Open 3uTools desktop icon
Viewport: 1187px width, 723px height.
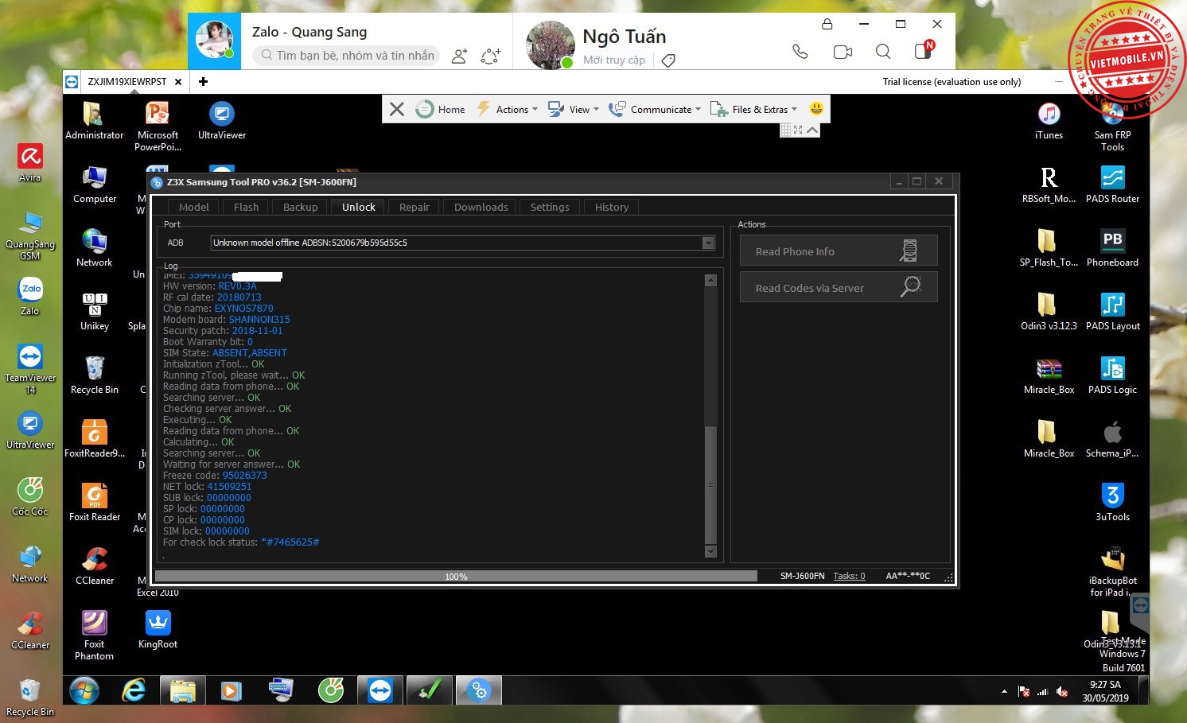[x=1112, y=503]
